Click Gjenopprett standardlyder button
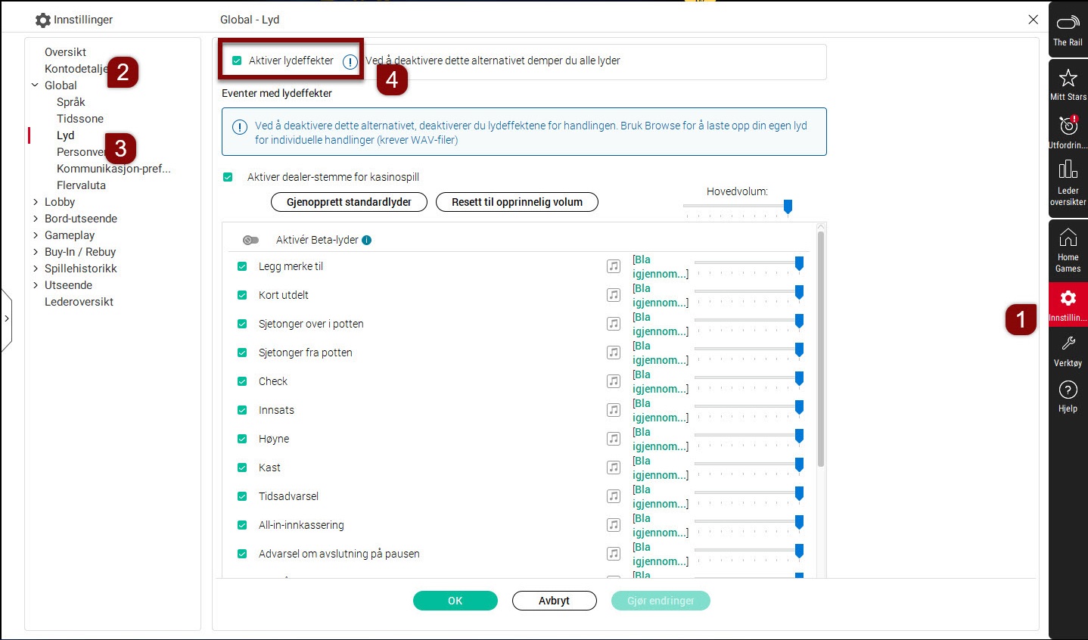Screen dimensions: 1088x640 (x=349, y=202)
